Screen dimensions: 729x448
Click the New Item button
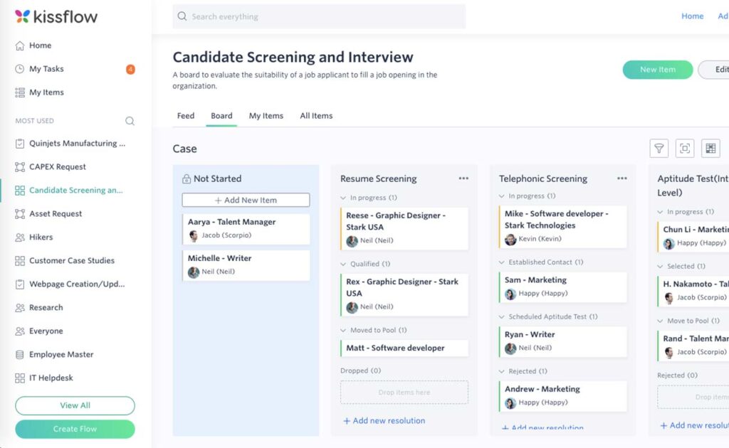click(x=657, y=70)
